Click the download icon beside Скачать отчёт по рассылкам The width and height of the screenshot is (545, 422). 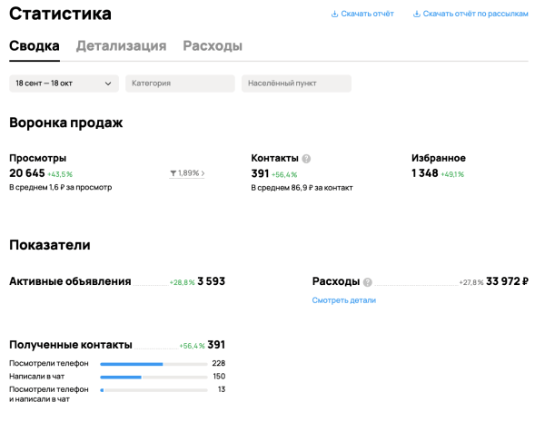tap(416, 14)
